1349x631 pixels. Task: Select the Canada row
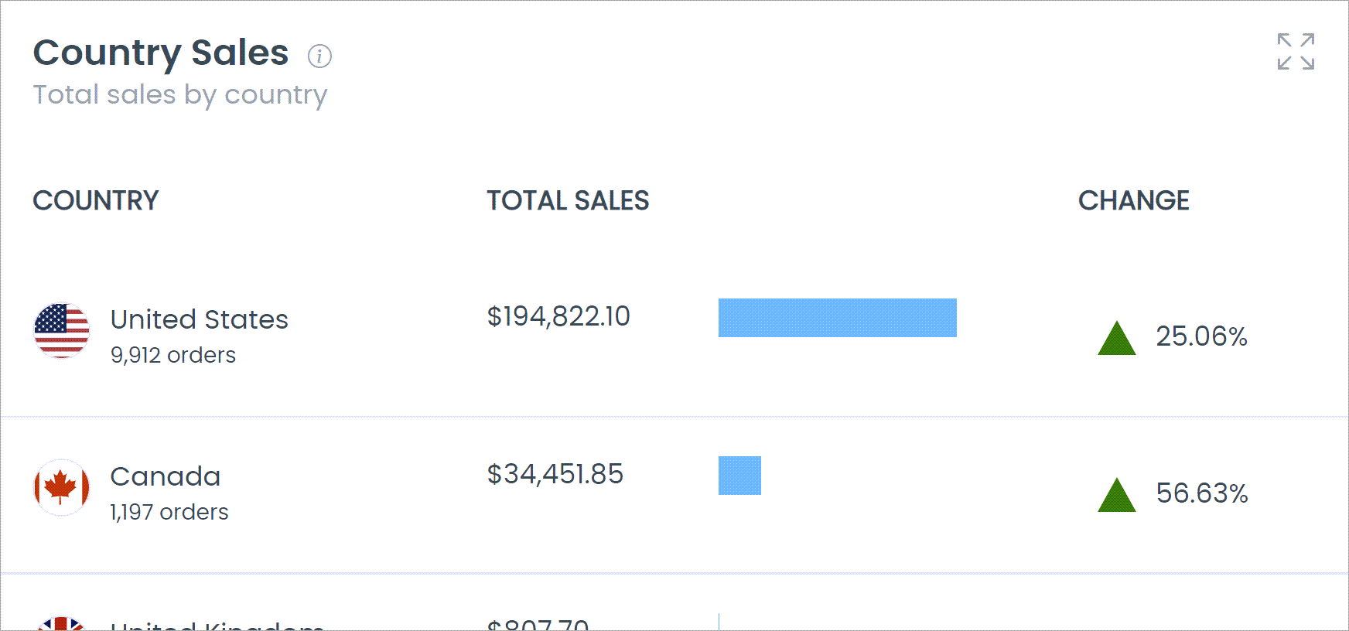pyautogui.click(x=166, y=476)
